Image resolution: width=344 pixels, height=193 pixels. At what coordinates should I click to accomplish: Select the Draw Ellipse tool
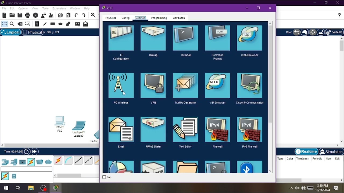point(60,24)
